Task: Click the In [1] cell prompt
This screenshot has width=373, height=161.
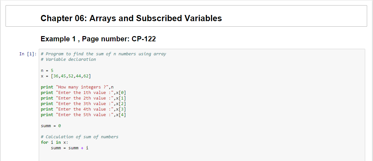Action: pos(29,54)
